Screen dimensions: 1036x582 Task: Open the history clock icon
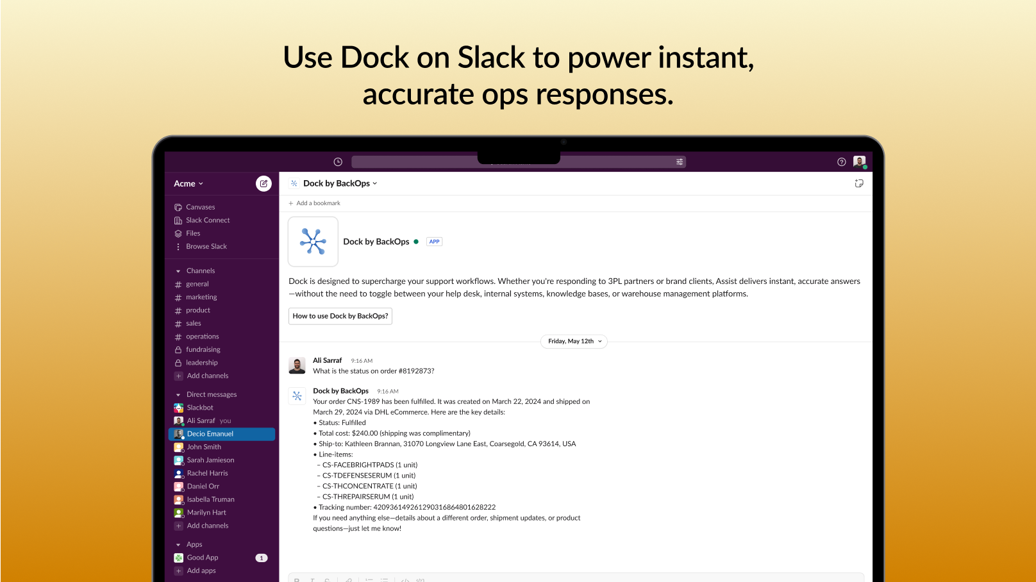pyautogui.click(x=338, y=162)
